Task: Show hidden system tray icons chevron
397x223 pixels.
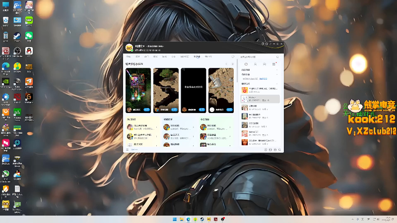Action: pyautogui.click(x=352, y=219)
